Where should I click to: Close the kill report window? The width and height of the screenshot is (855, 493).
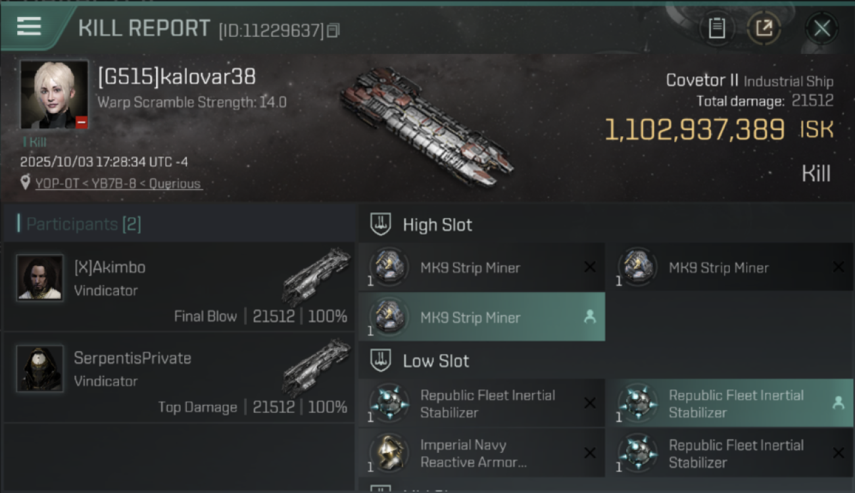tap(821, 28)
